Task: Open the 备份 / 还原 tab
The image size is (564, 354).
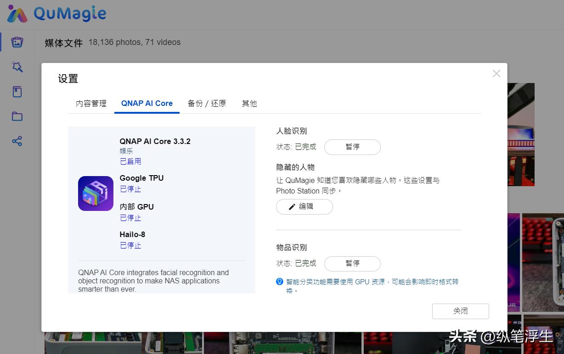Action: [207, 103]
